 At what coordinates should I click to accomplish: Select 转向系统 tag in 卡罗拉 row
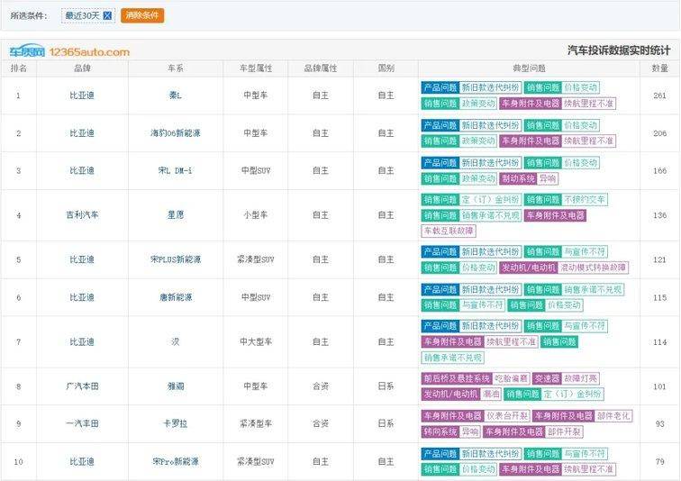tap(440, 431)
